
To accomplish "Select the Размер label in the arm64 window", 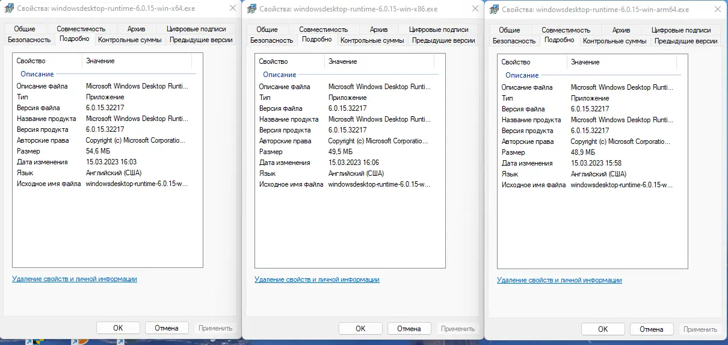I will pos(513,152).
